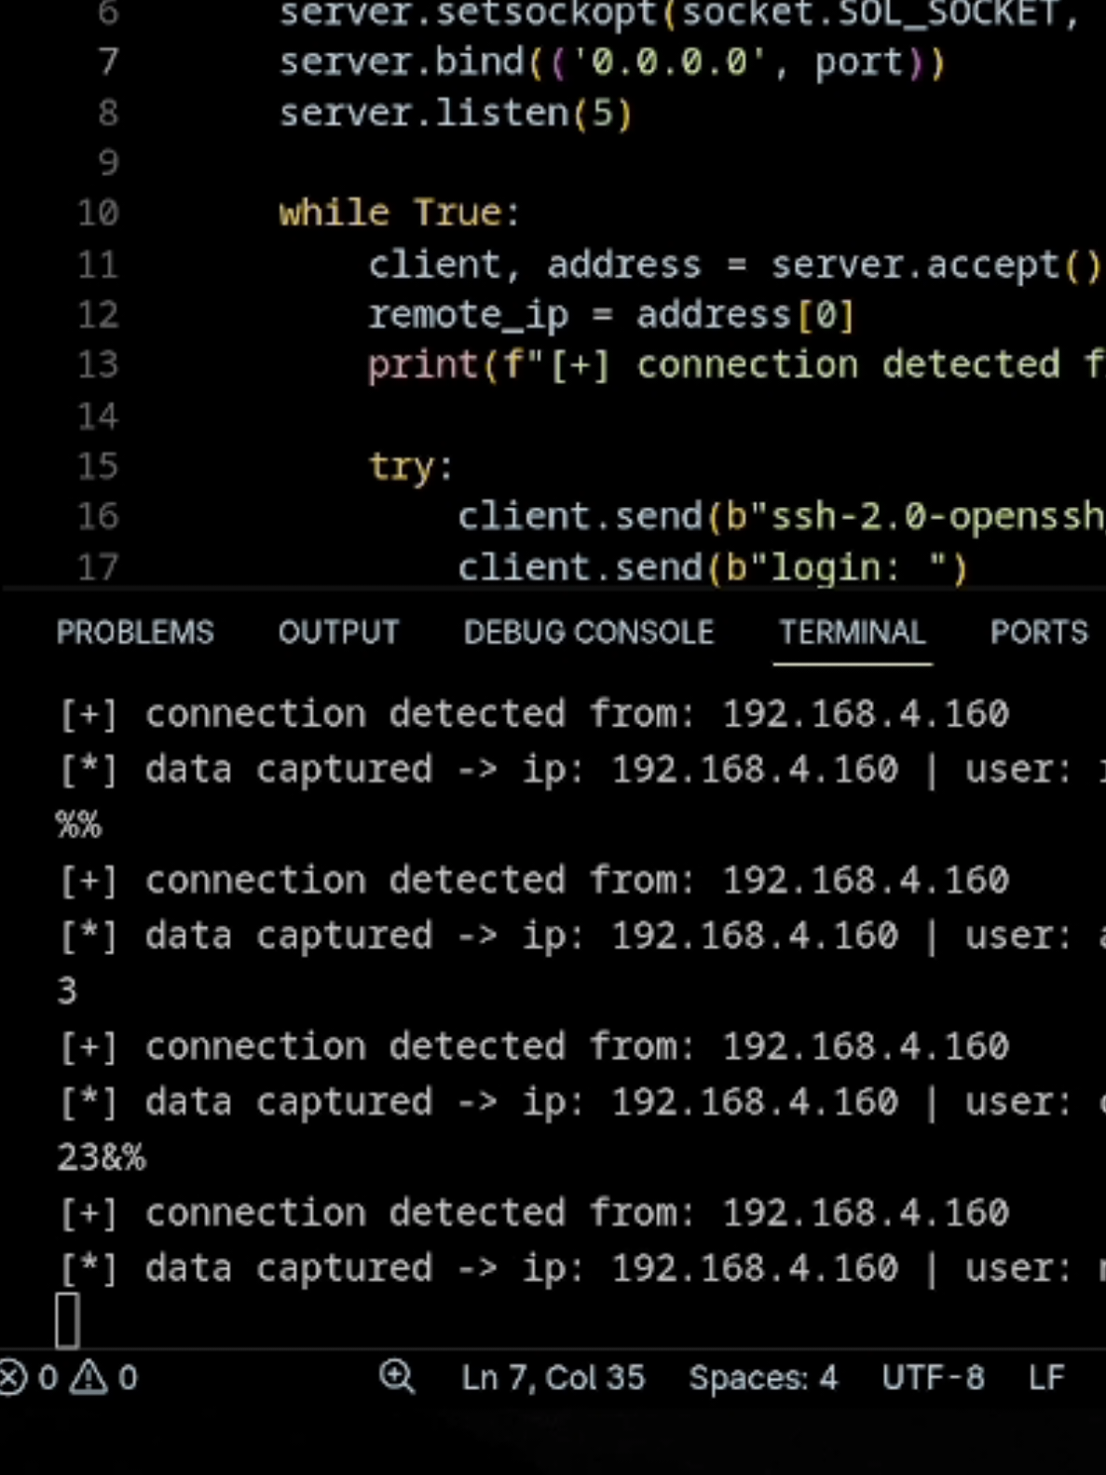Screen dimensions: 1106x1475
Task: Click line number 10 in the gutter
Action: coord(98,213)
